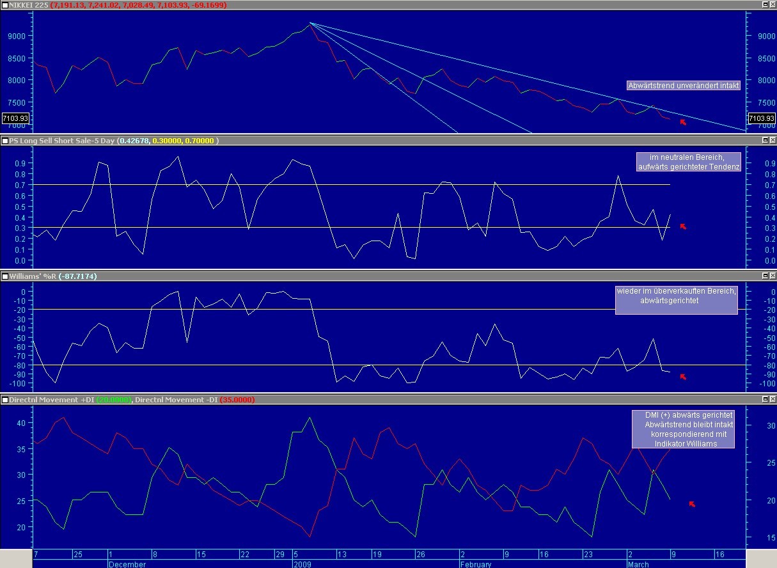The image size is (777, 568).
Task: Select the 'Abwärtstrend unverändert intakt' annotation
Action: pos(682,85)
